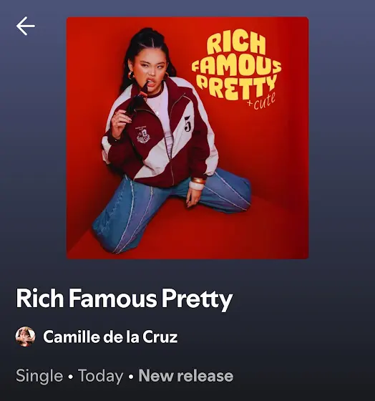The image size is (375, 401).
Task: Click the yellow "FAMOUS" word on the cover
Action: (x=236, y=67)
